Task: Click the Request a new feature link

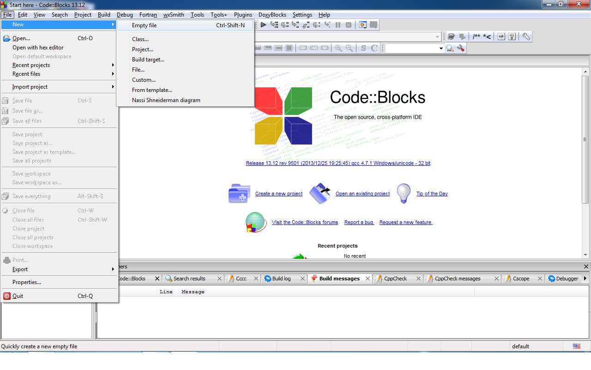Action: tap(406, 222)
